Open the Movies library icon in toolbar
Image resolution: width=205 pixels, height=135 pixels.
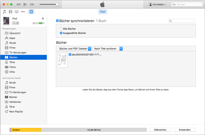click(x=11, y=12)
